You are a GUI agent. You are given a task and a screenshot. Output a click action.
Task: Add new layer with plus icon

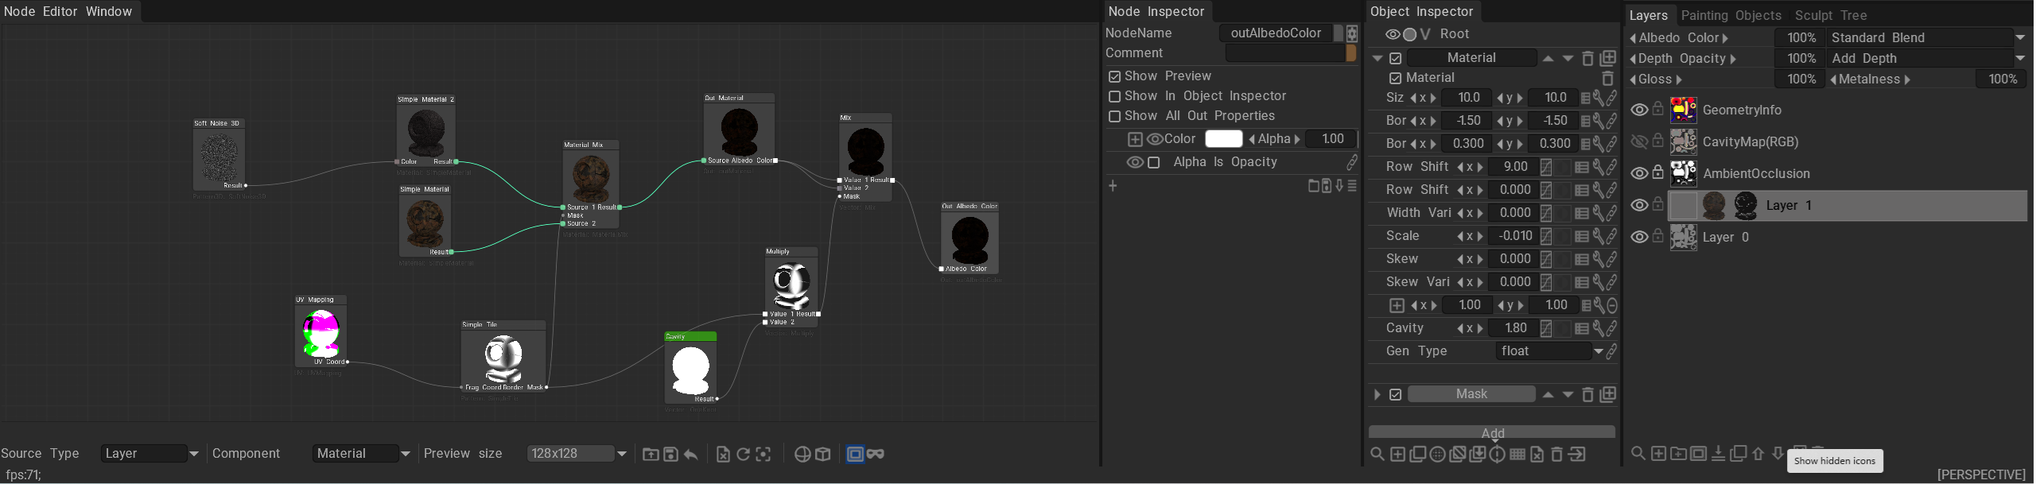(1658, 453)
